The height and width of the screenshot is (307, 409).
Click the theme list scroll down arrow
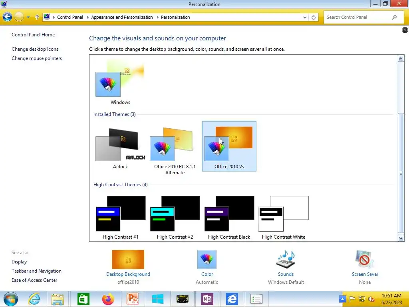coord(401,238)
